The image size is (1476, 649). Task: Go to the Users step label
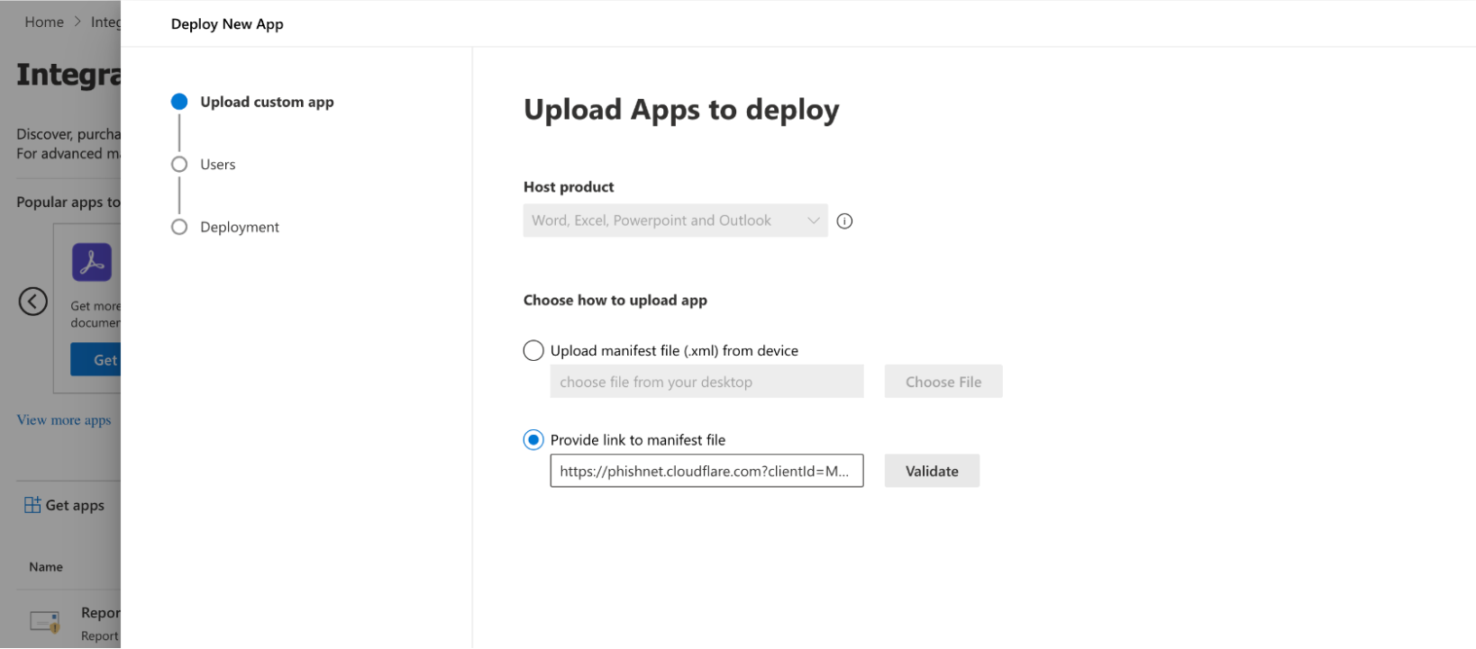tap(218, 165)
